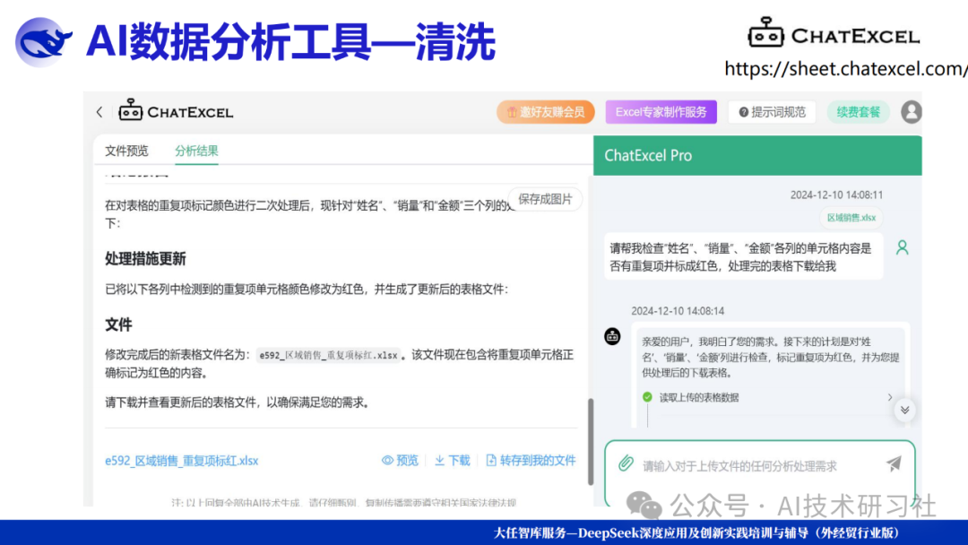The image size is (968, 545).
Task: Click the green user icon beside the message
Action: (x=902, y=247)
